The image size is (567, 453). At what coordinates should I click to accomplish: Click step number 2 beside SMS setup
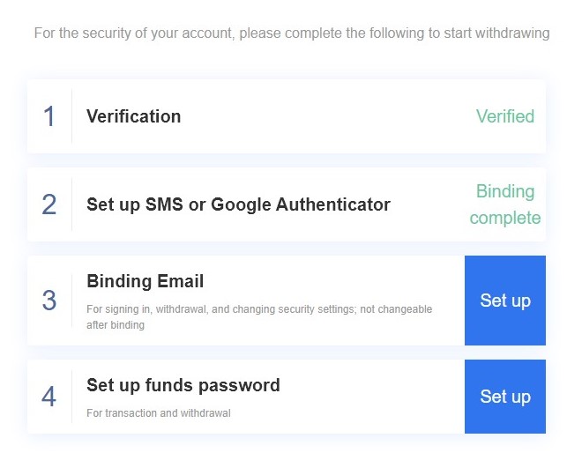49,204
